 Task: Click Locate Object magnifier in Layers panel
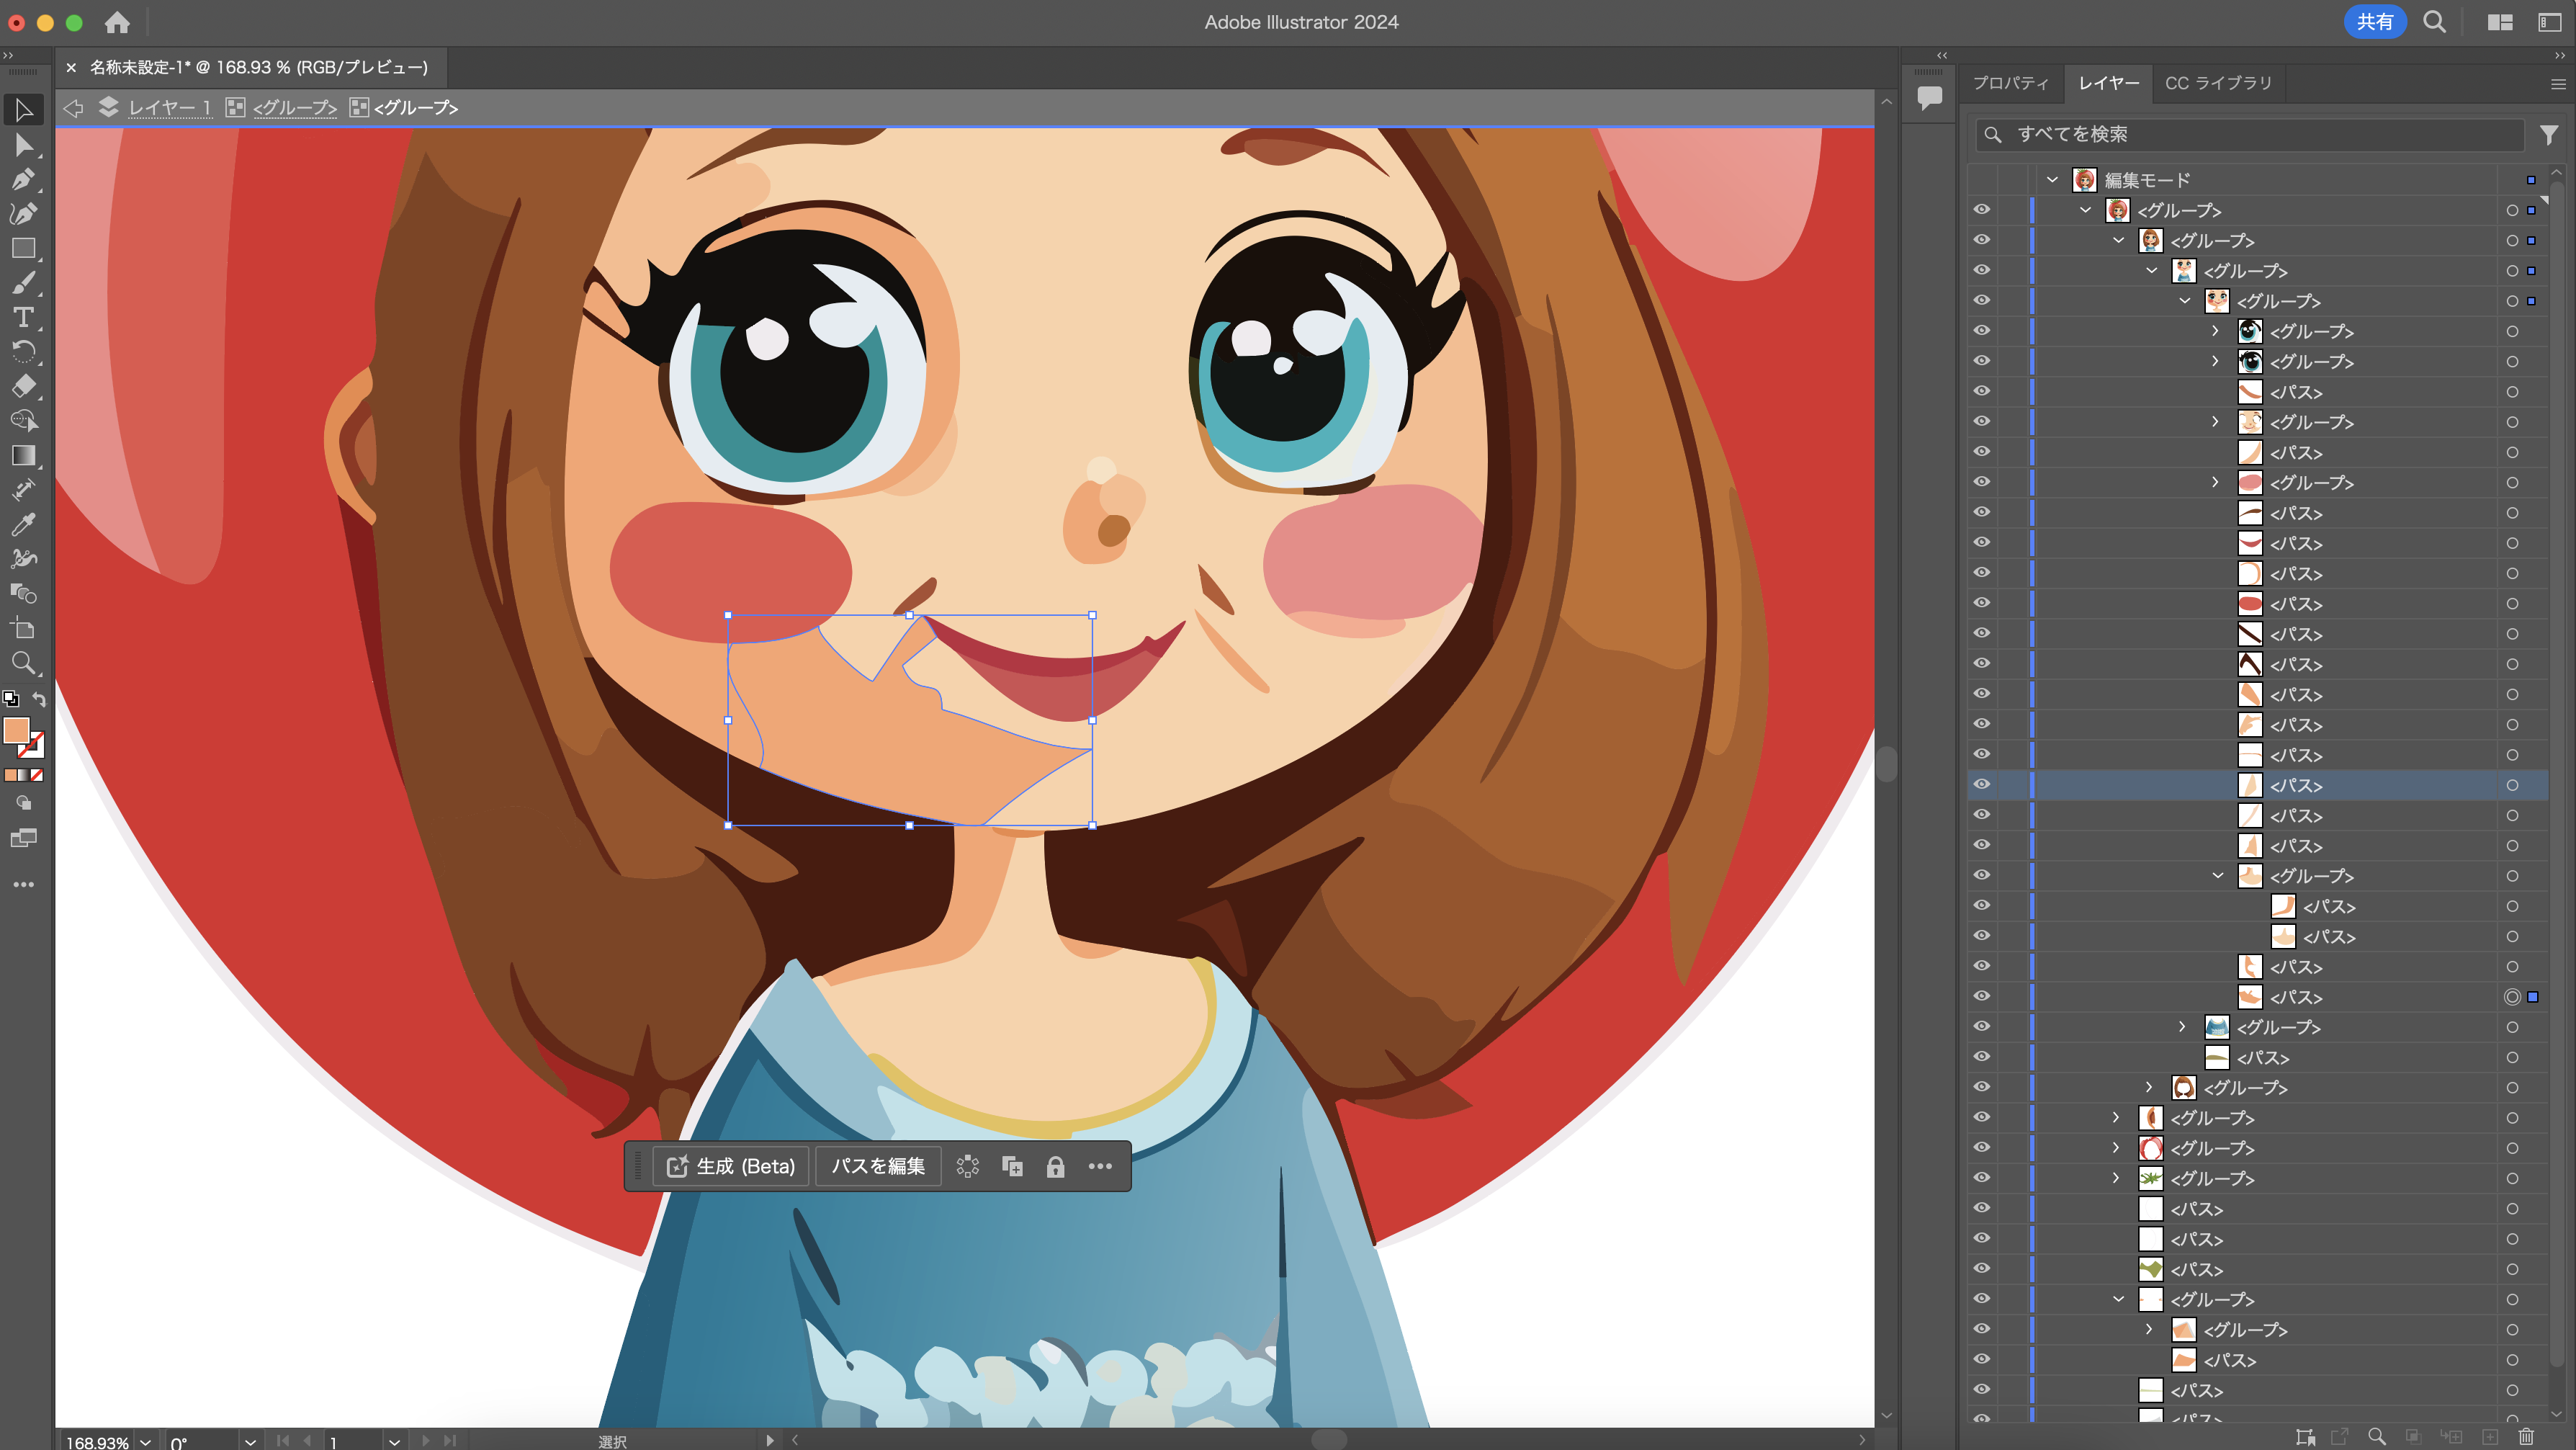pos(2377,1436)
